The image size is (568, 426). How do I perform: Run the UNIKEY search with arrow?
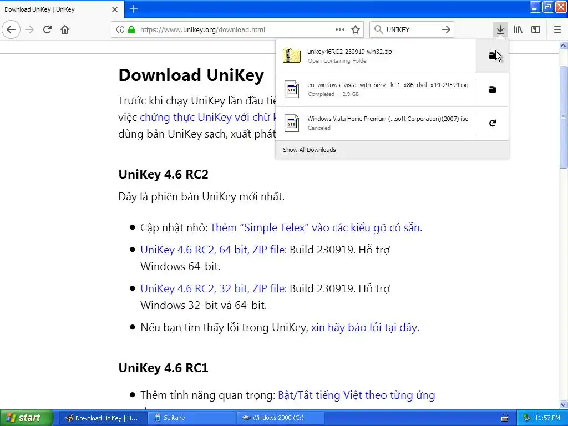446,30
